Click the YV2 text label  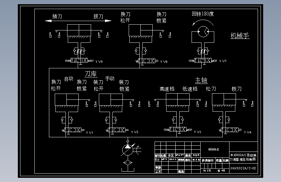coord(135,132)
